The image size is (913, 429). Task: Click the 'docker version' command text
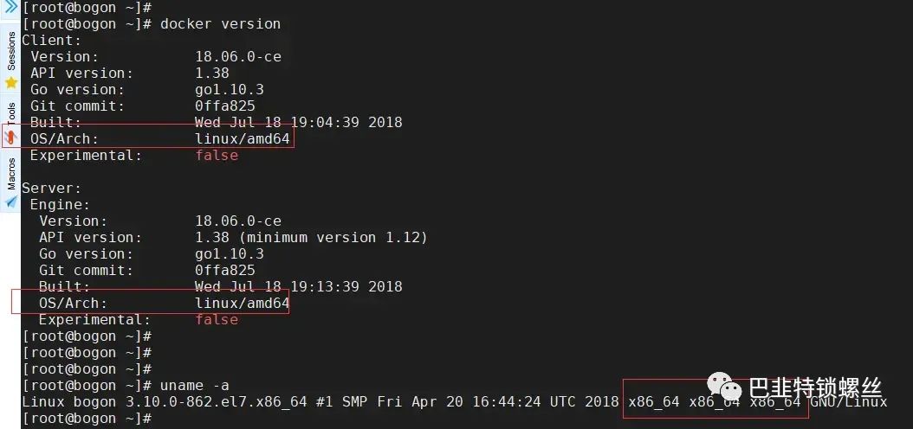[x=220, y=23]
